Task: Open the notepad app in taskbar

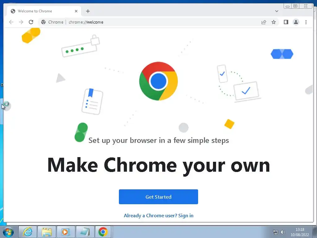Action: click(85, 232)
